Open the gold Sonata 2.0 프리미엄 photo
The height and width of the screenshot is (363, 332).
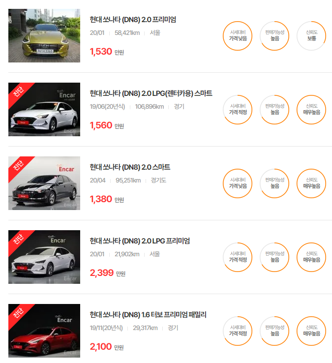click(x=44, y=35)
